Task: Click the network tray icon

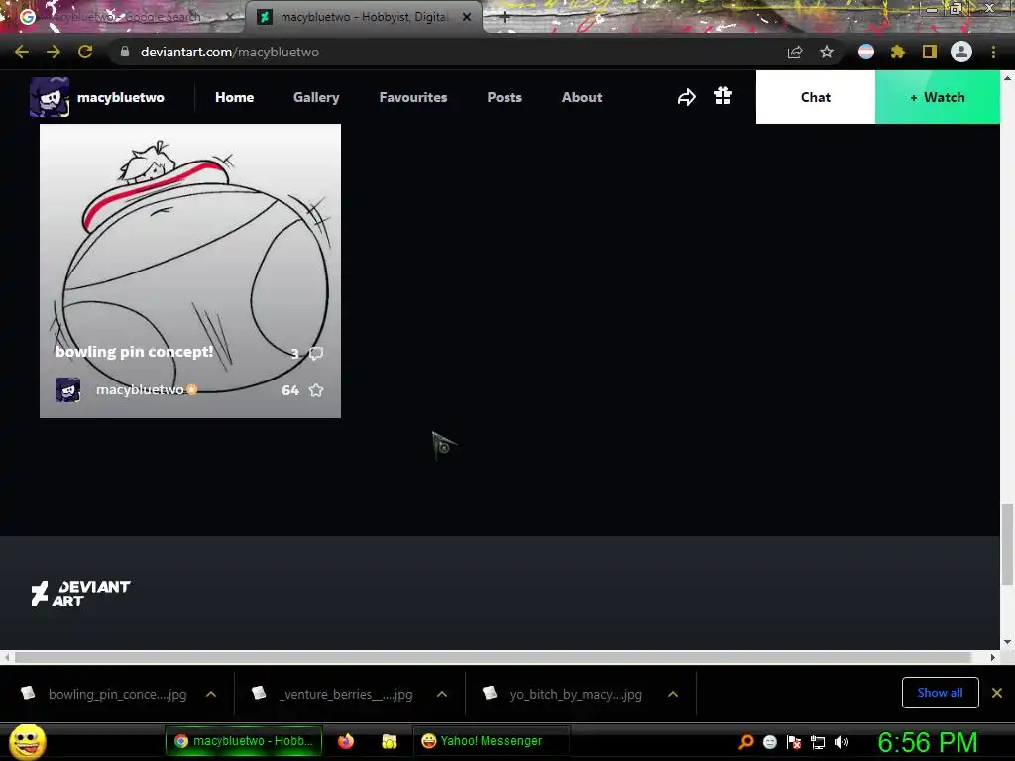Action: coord(818,742)
